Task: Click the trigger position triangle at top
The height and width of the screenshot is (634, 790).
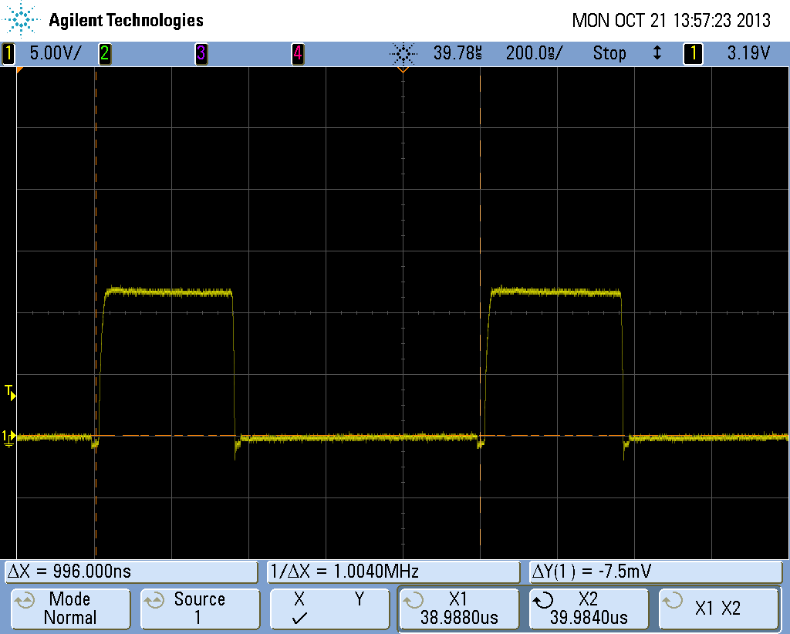Action: pyautogui.click(x=403, y=69)
